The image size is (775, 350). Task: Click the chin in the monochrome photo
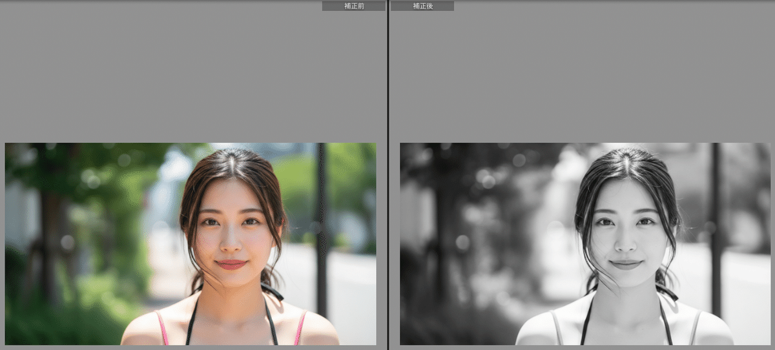coord(626,283)
